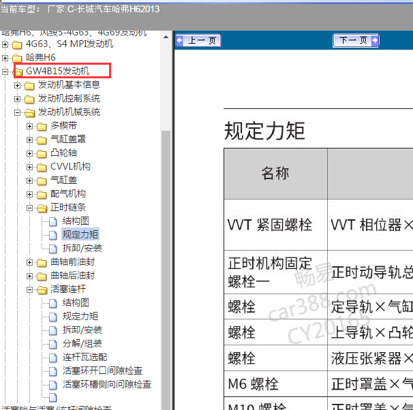Image resolution: width=413 pixels, height=410 pixels.
Task: Click the 配气机构 folder icon
Action: (42, 195)
